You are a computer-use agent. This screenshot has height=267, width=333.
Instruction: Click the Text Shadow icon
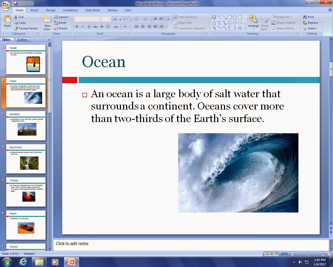102,26
